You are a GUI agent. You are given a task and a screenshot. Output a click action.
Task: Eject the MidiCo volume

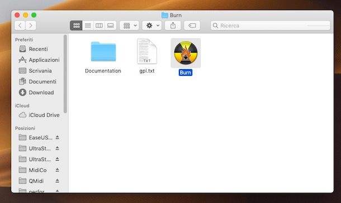click(x=57, y=170)
